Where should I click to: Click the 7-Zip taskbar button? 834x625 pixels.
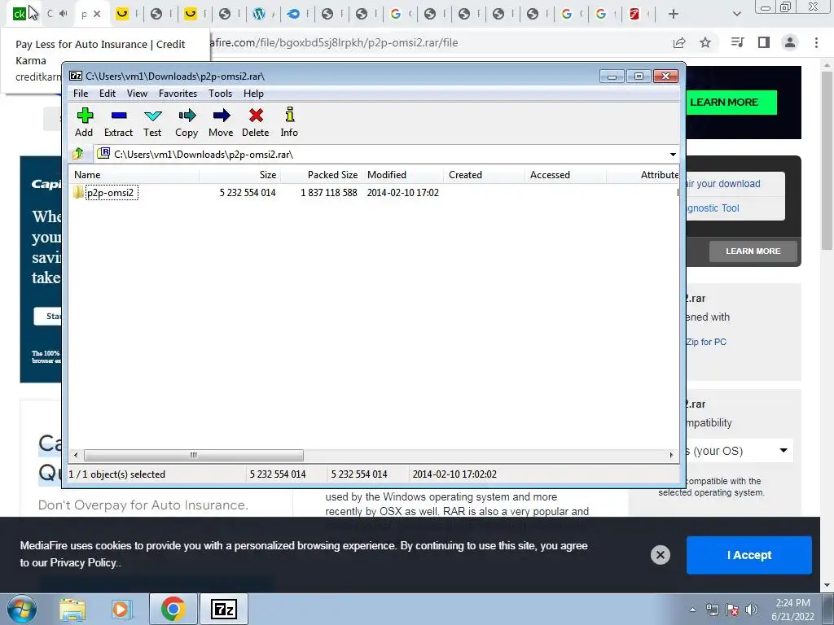tap(223, 610)
